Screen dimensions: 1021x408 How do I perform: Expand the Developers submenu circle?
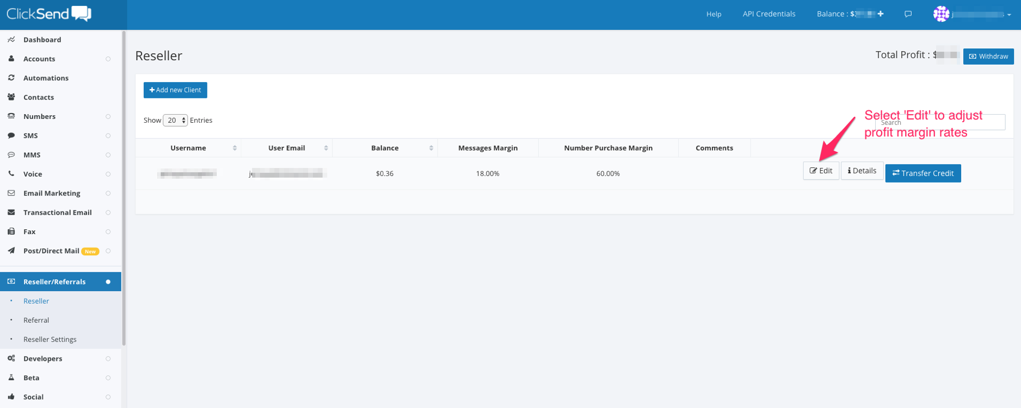coord(108,359)
